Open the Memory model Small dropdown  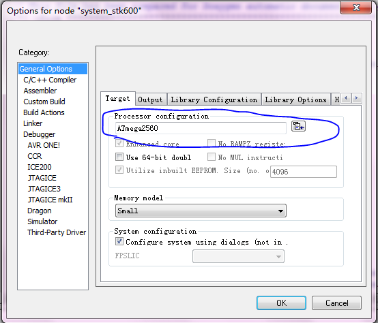pyautogui.click(x=201, y=211)
